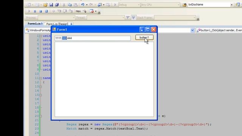Click the Add New Item toolbar icon

(37, 5)
